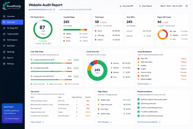
Task: Click the Images issue info icon
Action: tap(138, 69)
